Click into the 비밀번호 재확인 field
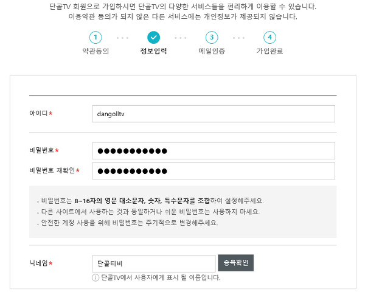The width and height of the screenshot is (365, 292). point(213,171)
